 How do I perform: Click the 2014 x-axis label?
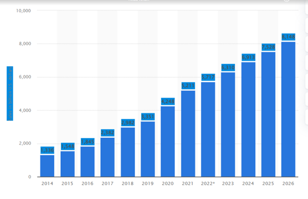pyautogui.click(x=47, y=184)
